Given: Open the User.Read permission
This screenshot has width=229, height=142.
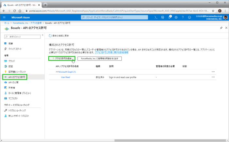Looking at the screenshot, I should tap(65, 77).
